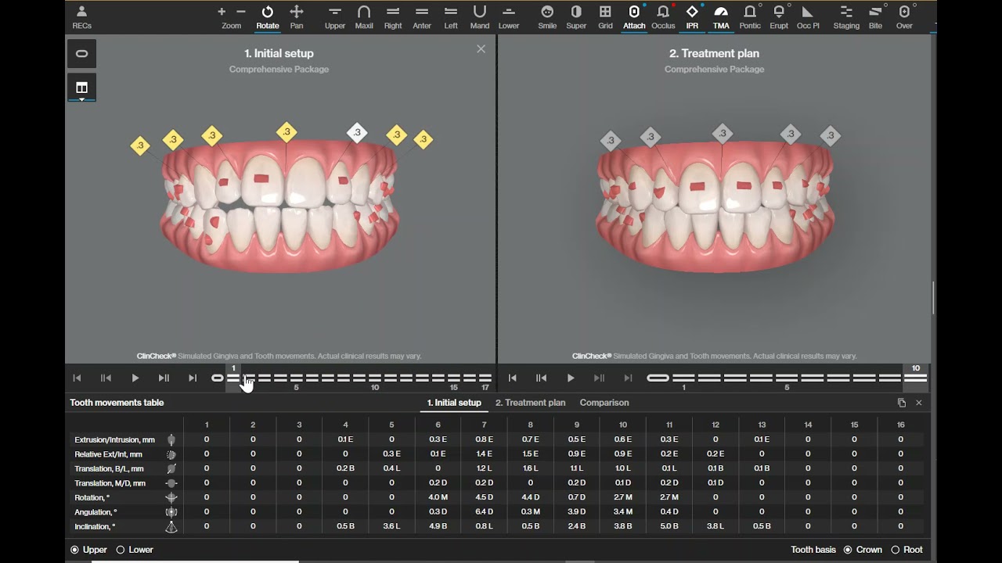This screenshot has width=1002, height=563.
Task: Step back one stage in Initial setup
Action: [106, 378]
